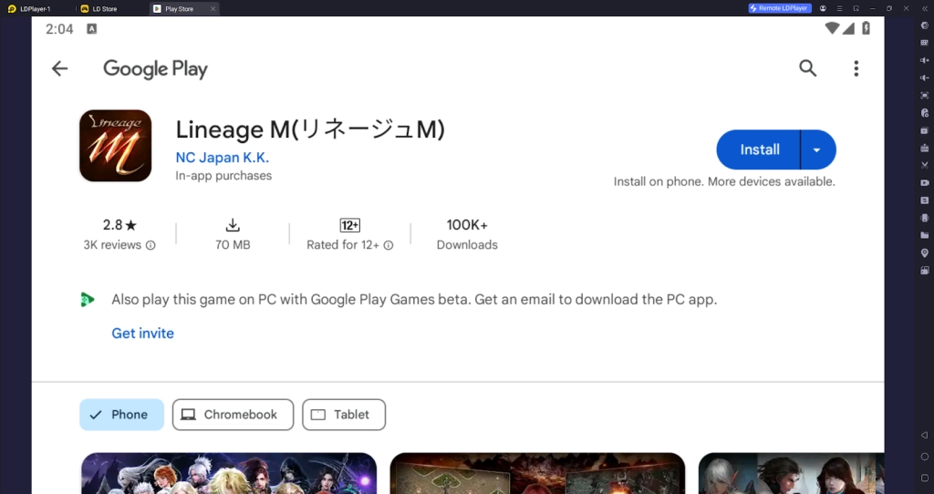Click the Google Play Games beta icon
Image resolution: width=934 pixels, height=494 pixels.
click(x=88, y=299)
